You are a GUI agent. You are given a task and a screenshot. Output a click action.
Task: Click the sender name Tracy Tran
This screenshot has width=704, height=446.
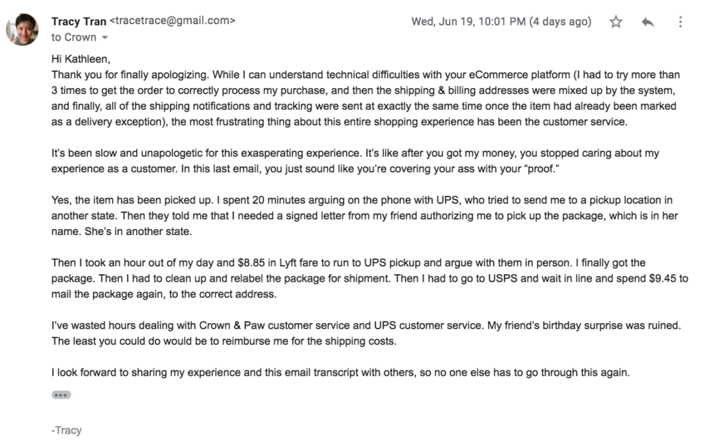coord(78,21)
